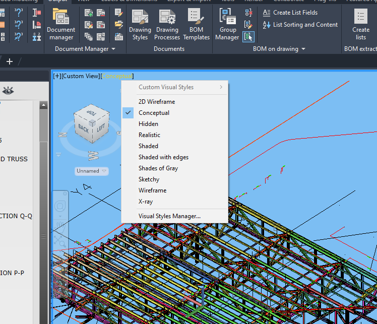
Task: Open Conceptual visual style viewport label
Action: (x=117, y=76)
